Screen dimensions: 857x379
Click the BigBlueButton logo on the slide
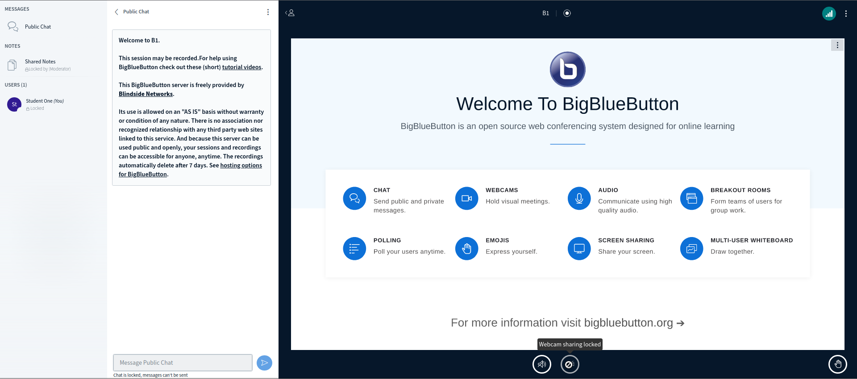[567, 69]
